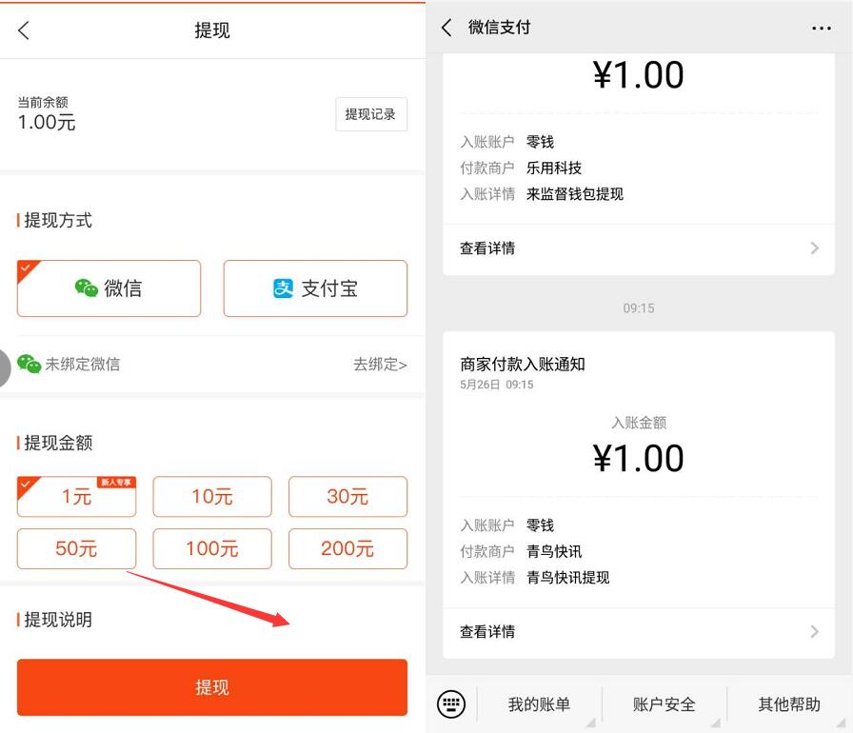The image size is (853, 733).
Task: Select 支付宝 as withdrawal method
Action: coord(315,288)
